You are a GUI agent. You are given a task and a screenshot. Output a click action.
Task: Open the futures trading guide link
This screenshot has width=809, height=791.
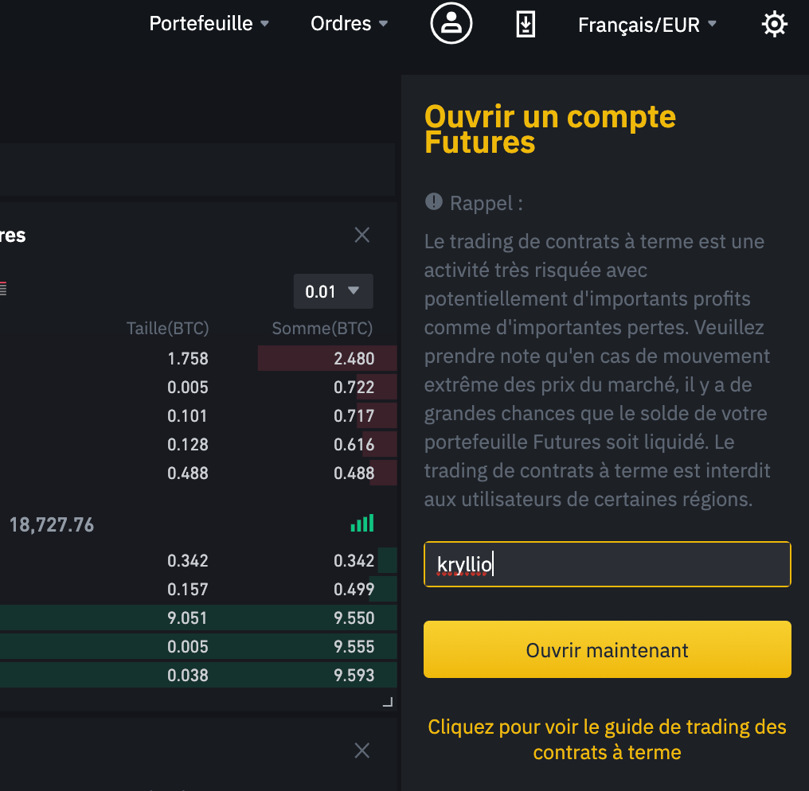tap(608, 739)
